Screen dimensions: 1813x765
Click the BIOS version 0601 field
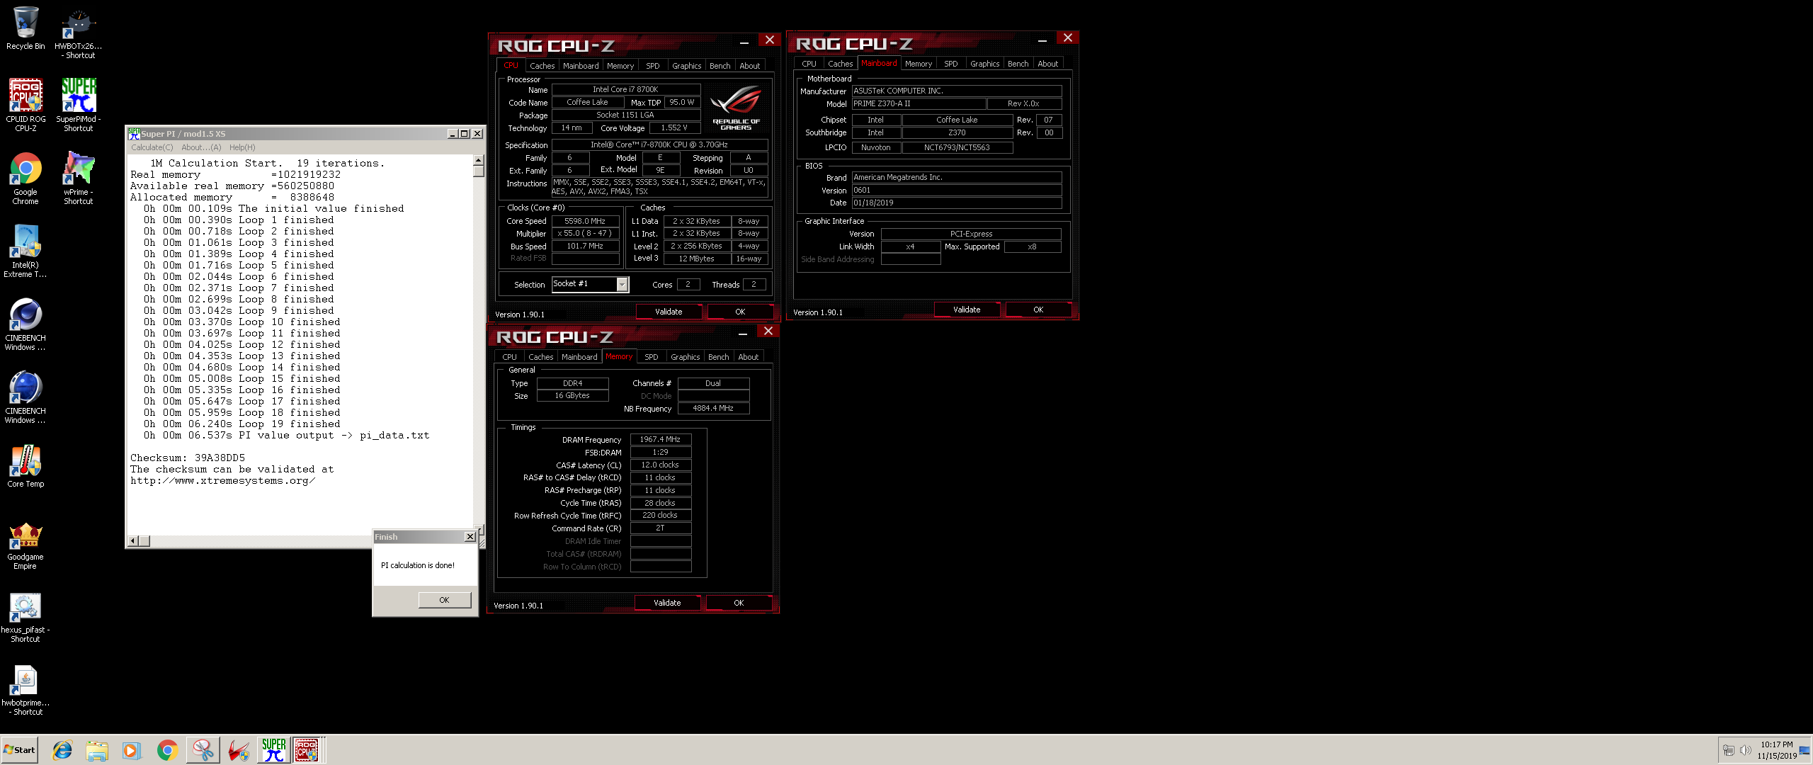pos(957,190)
